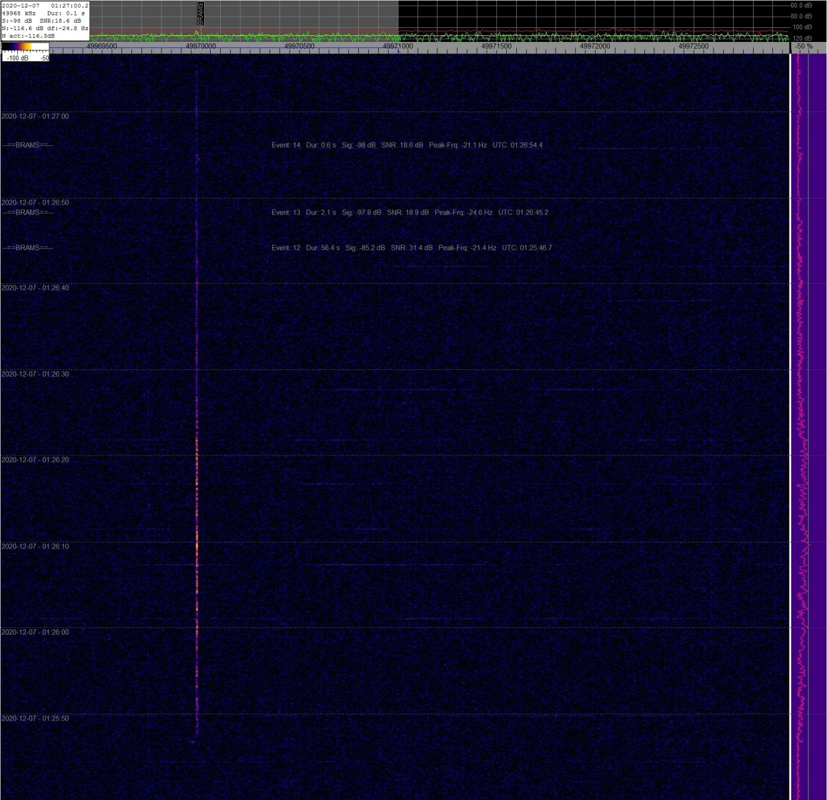Click the 120 dB amplitude scale label

point(802,38)
